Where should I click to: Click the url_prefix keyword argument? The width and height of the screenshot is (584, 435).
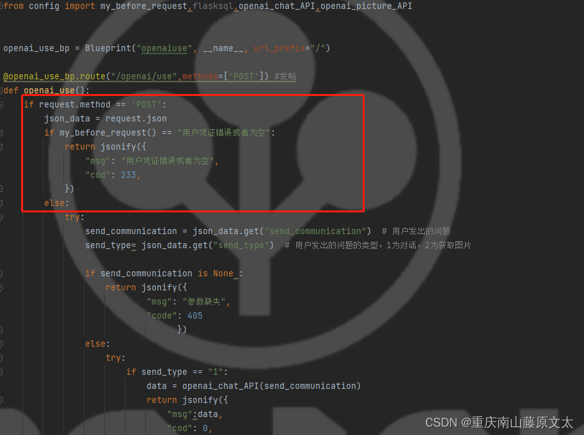click(280, 49)
